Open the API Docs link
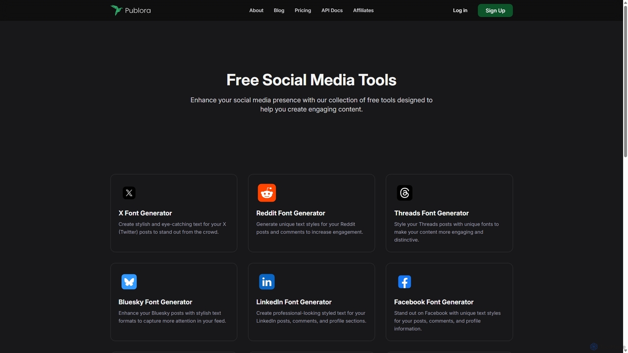Image resolution: width=628 pixels, height=353 pixels. pos(332,10)
